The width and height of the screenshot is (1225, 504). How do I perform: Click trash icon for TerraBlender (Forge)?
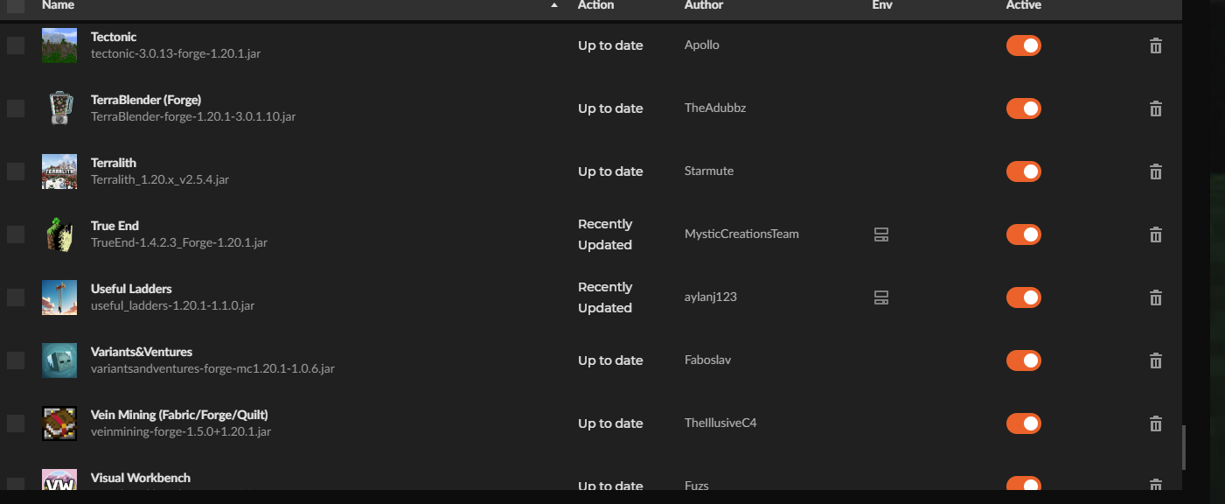1155,108
